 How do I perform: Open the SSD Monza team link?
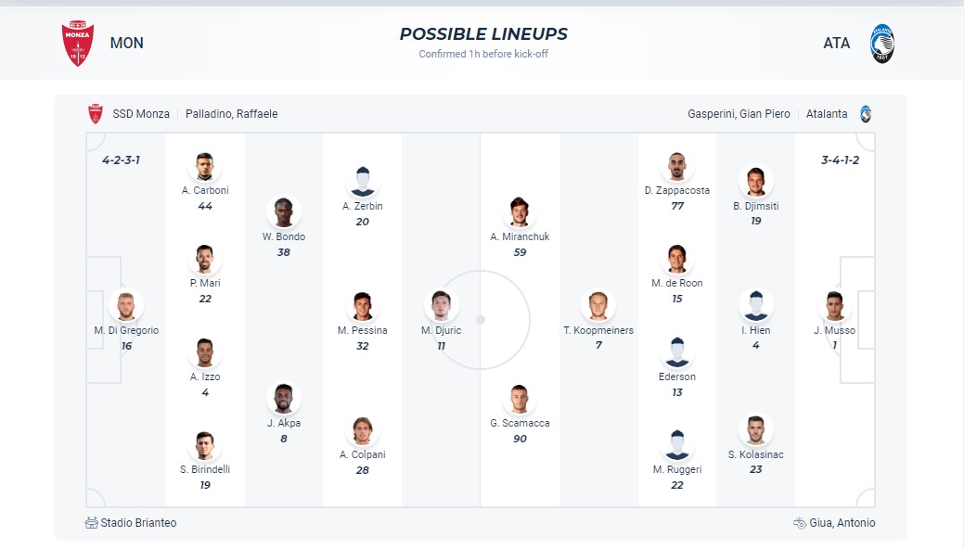[141, 114]
